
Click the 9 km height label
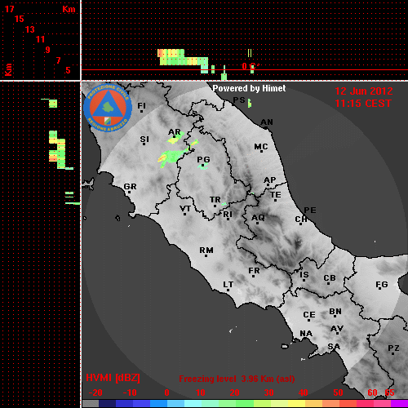click(x=48, y=50)
